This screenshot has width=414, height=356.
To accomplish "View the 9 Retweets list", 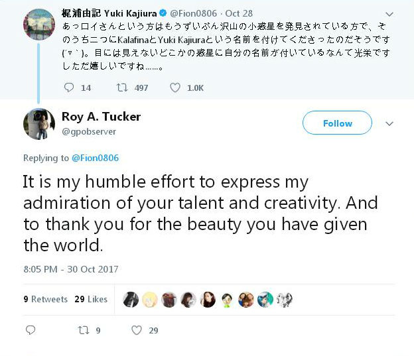I will (x=45, y=299).
